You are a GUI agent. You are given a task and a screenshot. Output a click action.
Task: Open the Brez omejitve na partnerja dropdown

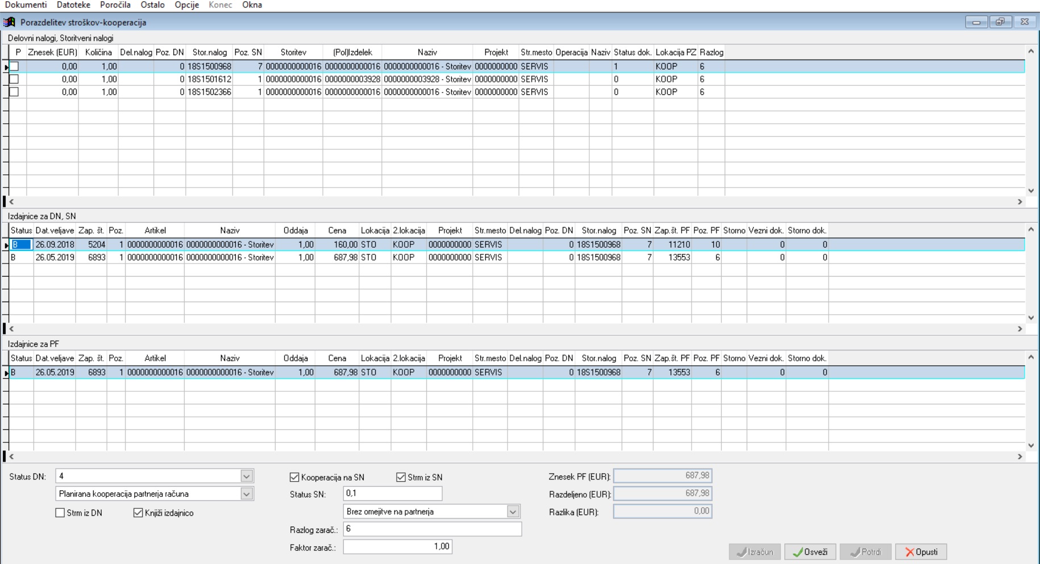513,512
